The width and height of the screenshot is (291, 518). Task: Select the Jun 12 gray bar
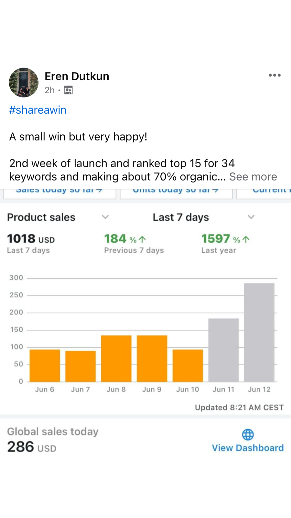point(259,332)
